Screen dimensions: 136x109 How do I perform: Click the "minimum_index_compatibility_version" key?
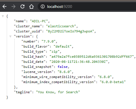click(x=58, y=82)
